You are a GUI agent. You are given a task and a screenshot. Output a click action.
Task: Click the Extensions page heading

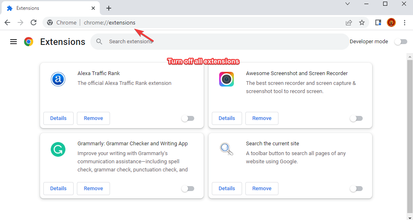pos(63,42)
